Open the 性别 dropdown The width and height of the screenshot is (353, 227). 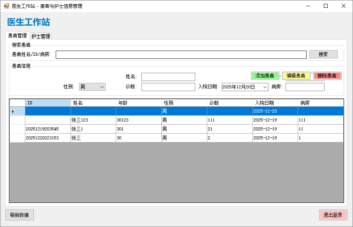(x=92, y=87)
